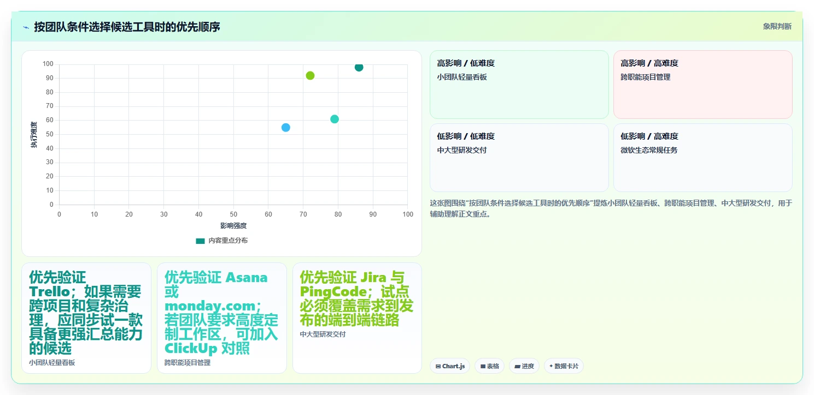Click the 内容重点分布 legend label

click(x=228, y=241)
